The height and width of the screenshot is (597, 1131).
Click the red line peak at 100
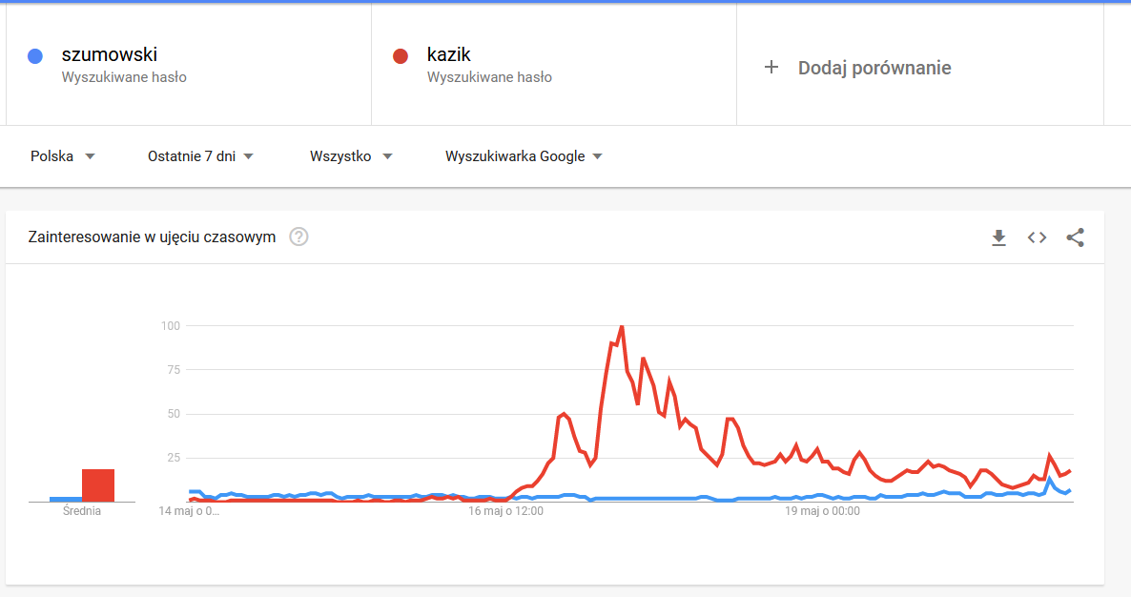point(621,326)
